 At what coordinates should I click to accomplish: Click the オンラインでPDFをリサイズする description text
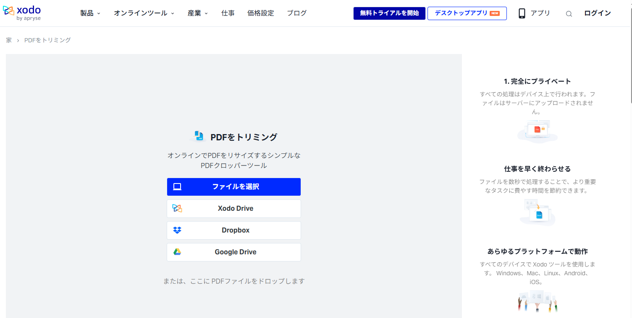[234, 160]
